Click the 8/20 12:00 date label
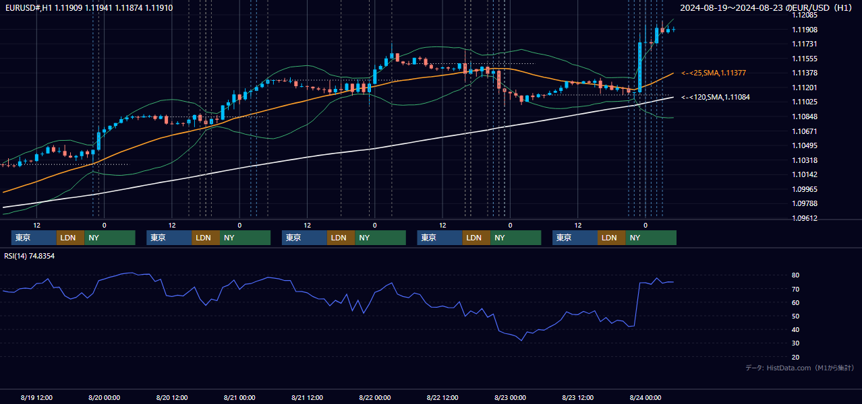Viewport: 862px width, 404px height. pos(172,397)
